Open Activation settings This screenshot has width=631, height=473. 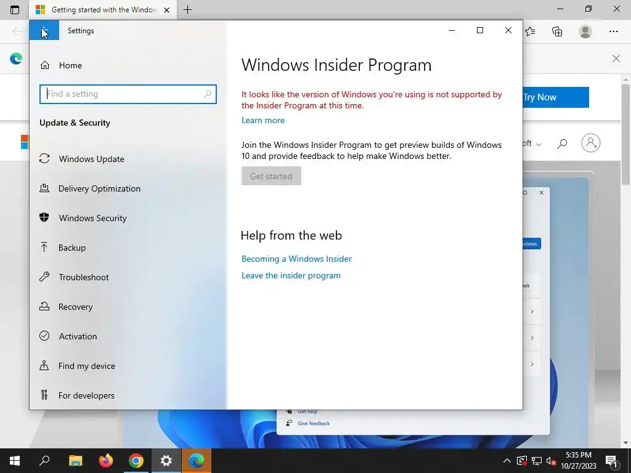tap(128, 336)
